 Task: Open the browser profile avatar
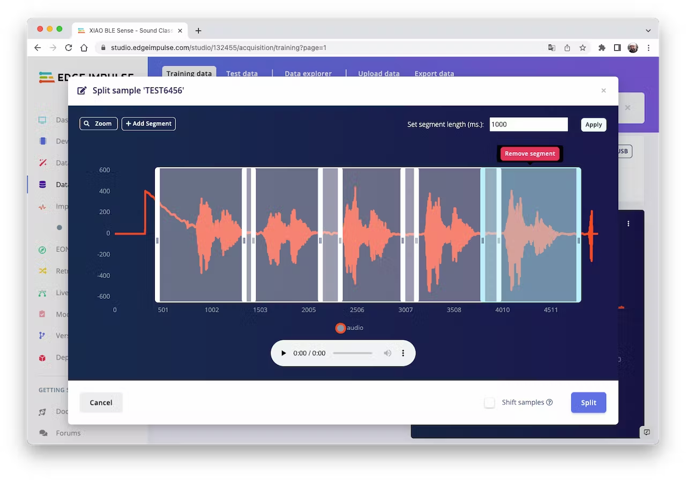[x=633, y=48]
